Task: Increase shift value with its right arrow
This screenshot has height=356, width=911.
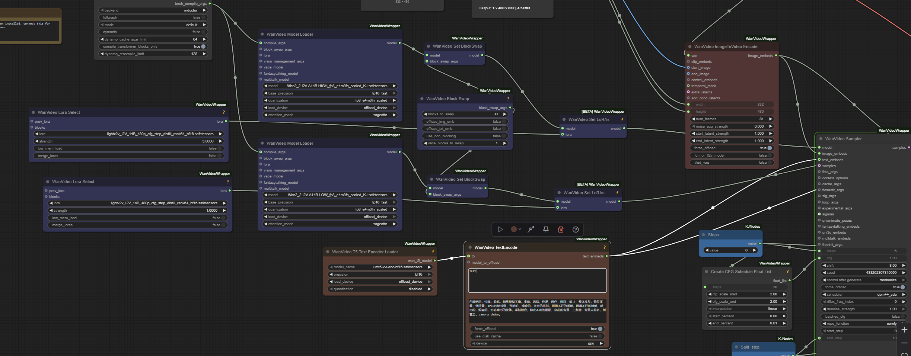Action: coord(903,266)
